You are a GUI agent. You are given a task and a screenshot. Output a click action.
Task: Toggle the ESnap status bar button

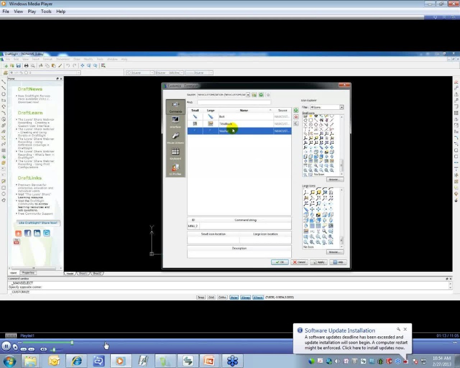click(245, 297)
